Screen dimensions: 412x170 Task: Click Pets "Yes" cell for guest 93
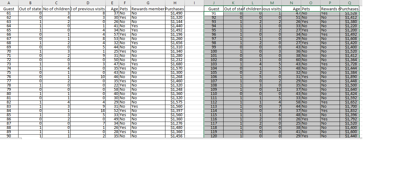[x=311, y=22]
